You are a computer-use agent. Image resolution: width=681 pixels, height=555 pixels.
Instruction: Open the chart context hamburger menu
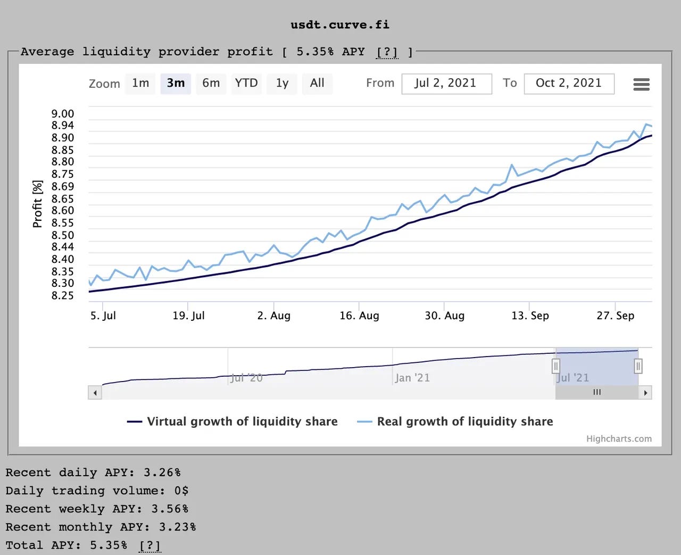[x=641, y=84]
